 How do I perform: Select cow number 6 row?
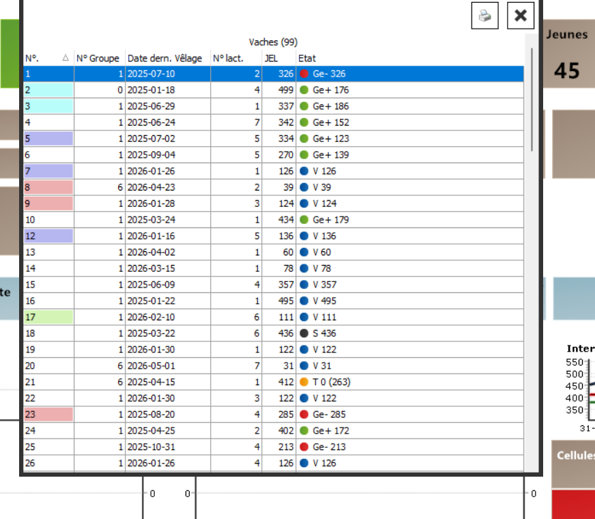tap(274, 155)
